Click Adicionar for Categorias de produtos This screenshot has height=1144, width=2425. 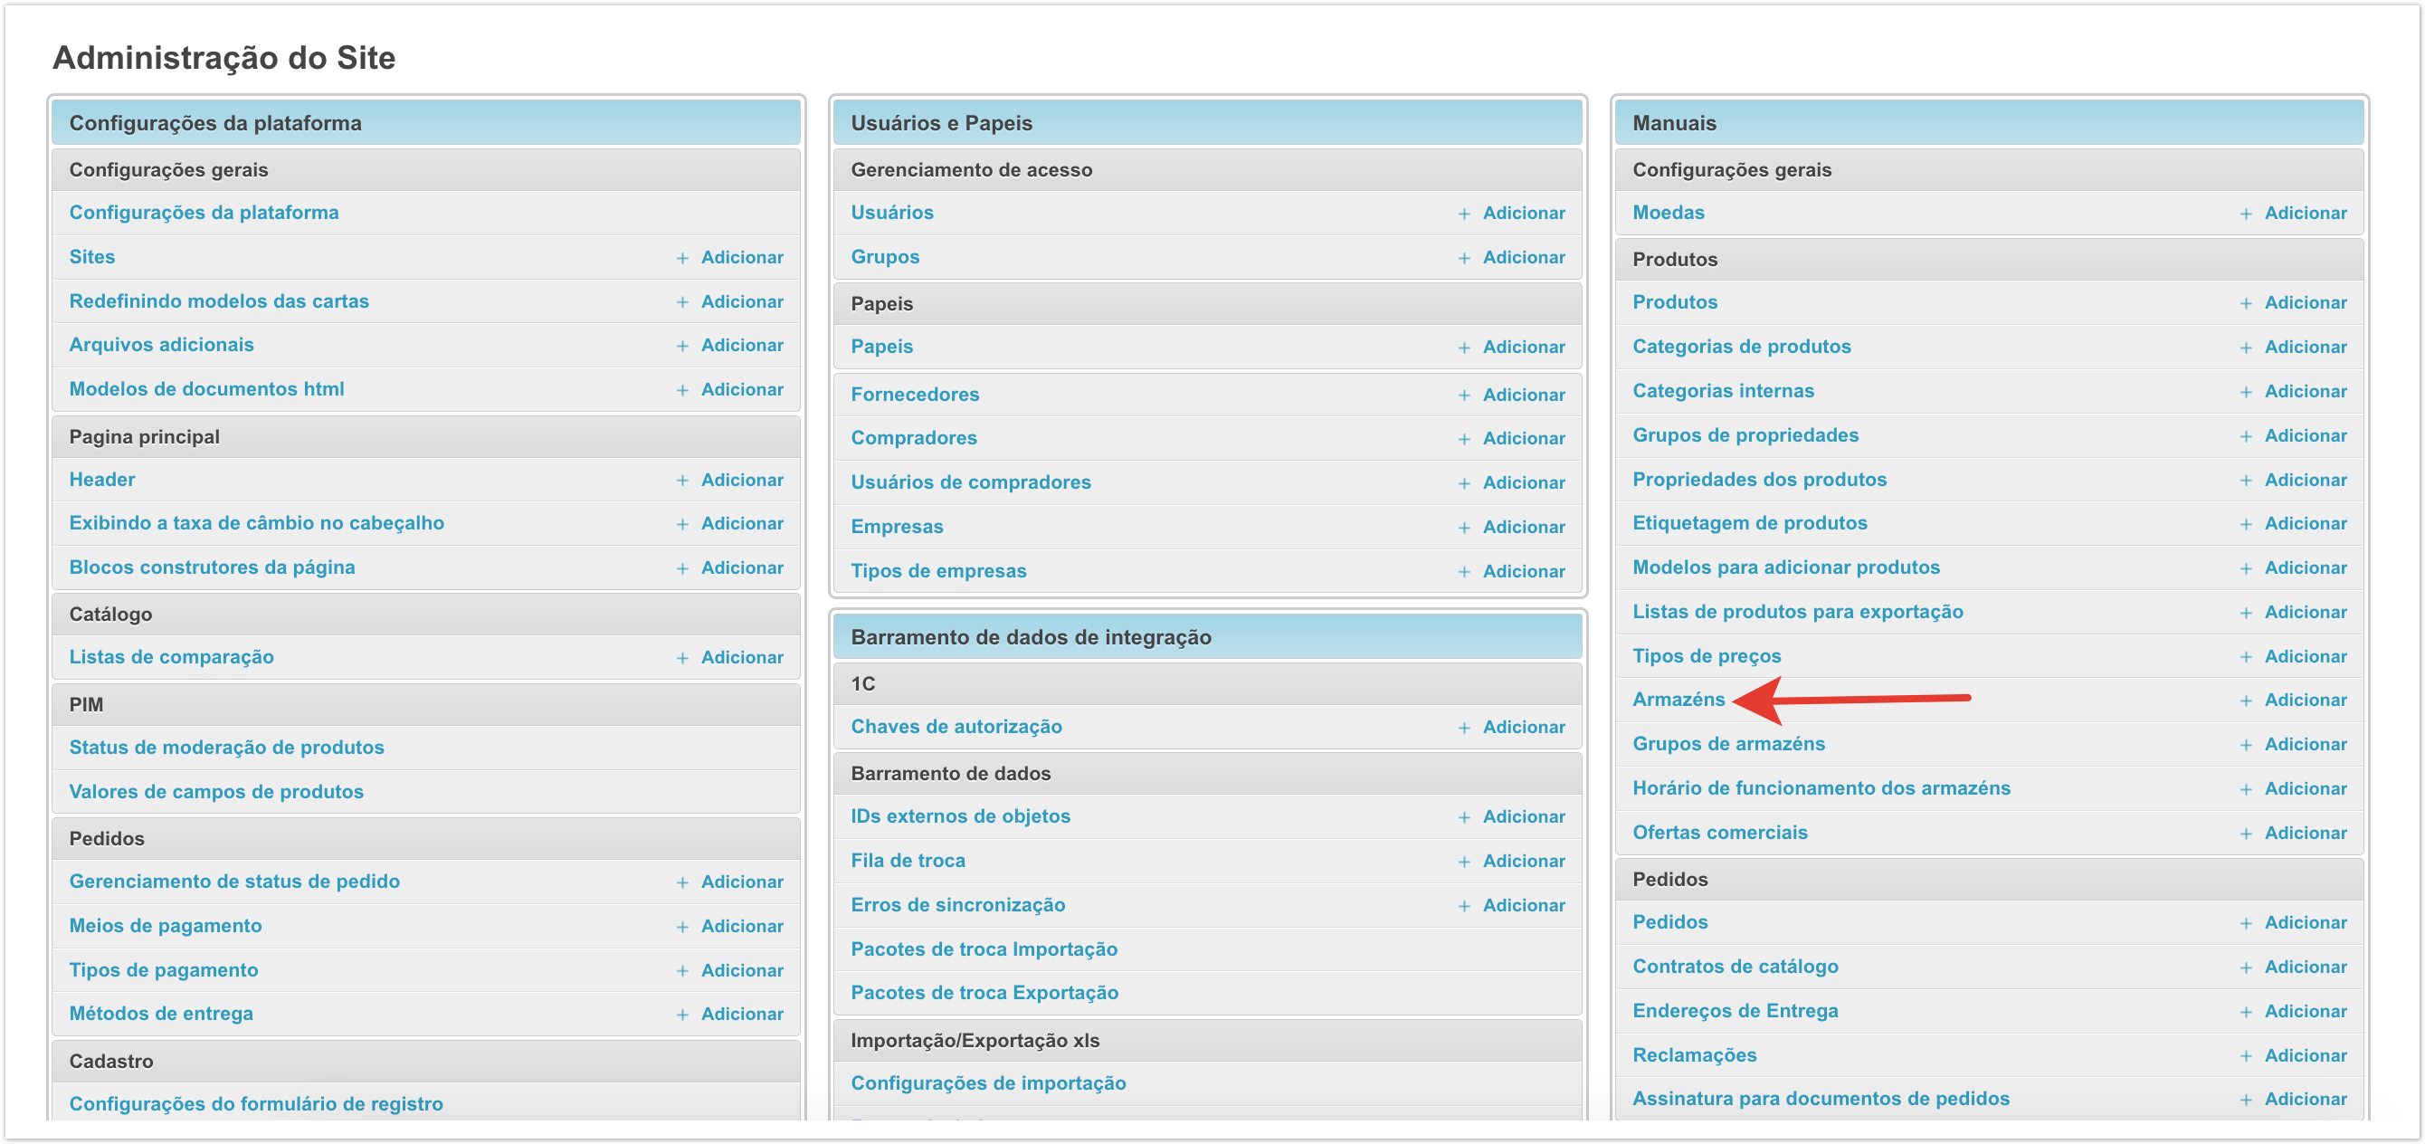(x=2305, y=348)
